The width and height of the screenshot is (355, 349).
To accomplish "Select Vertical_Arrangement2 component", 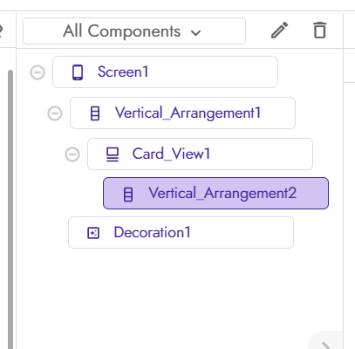I will pos(215,194).
